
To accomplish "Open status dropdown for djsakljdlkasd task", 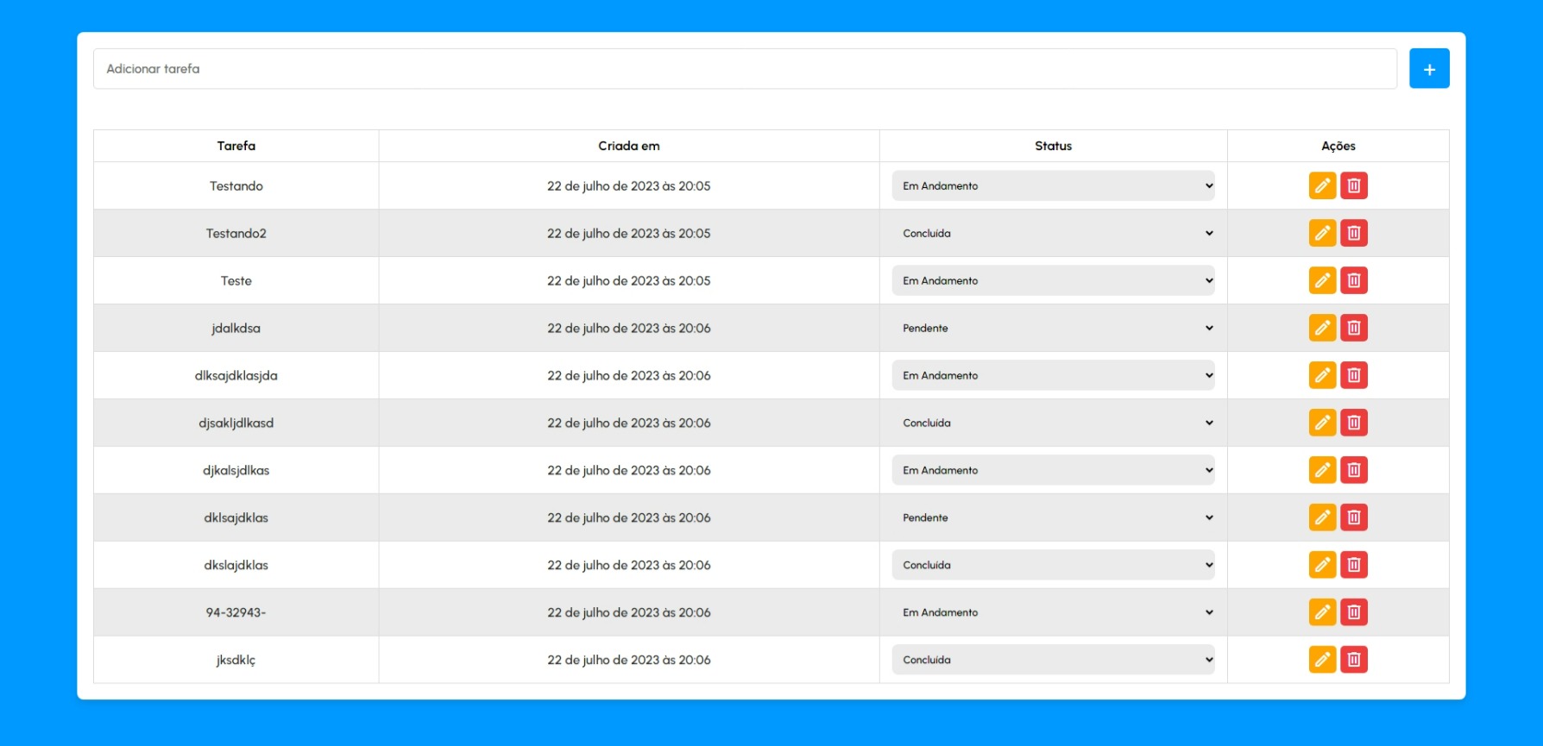I will pos(1053,423).
